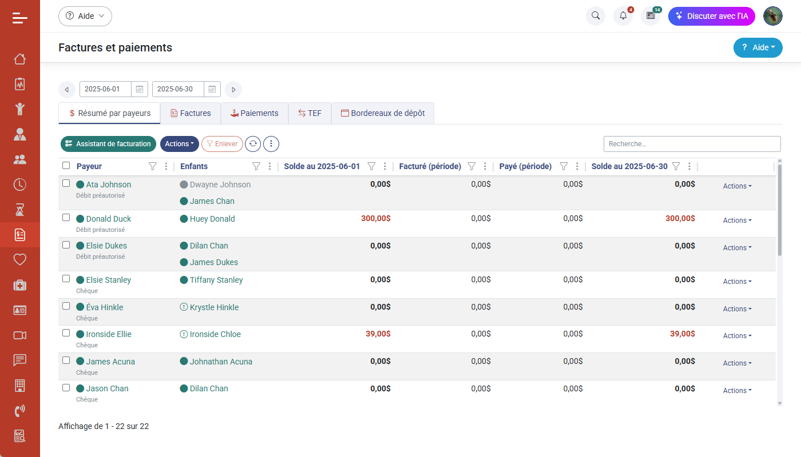Open the payer profile of Ata Johnson
Viewport: 801px width, 457px height.
click(x=108, y=184)
